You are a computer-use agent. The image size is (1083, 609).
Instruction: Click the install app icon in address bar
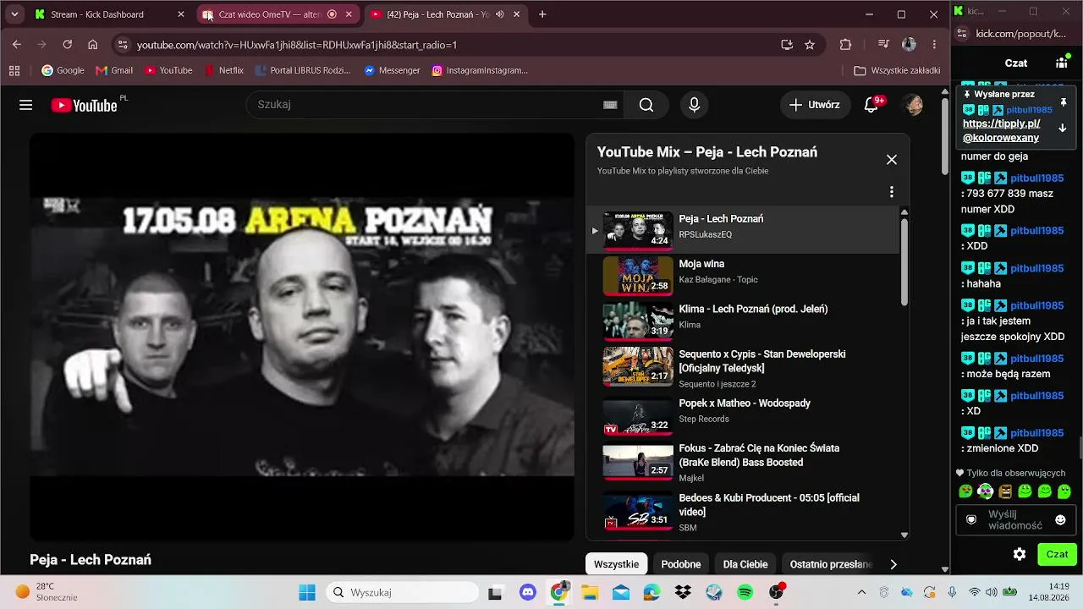787,45
